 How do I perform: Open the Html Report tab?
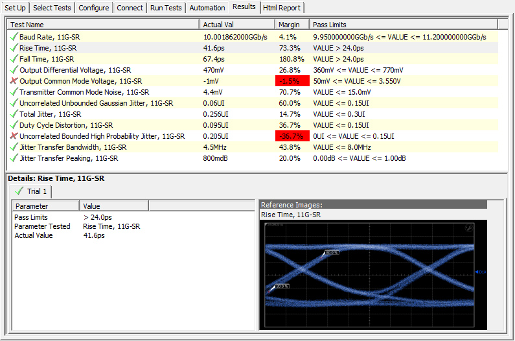coord(282,8)
